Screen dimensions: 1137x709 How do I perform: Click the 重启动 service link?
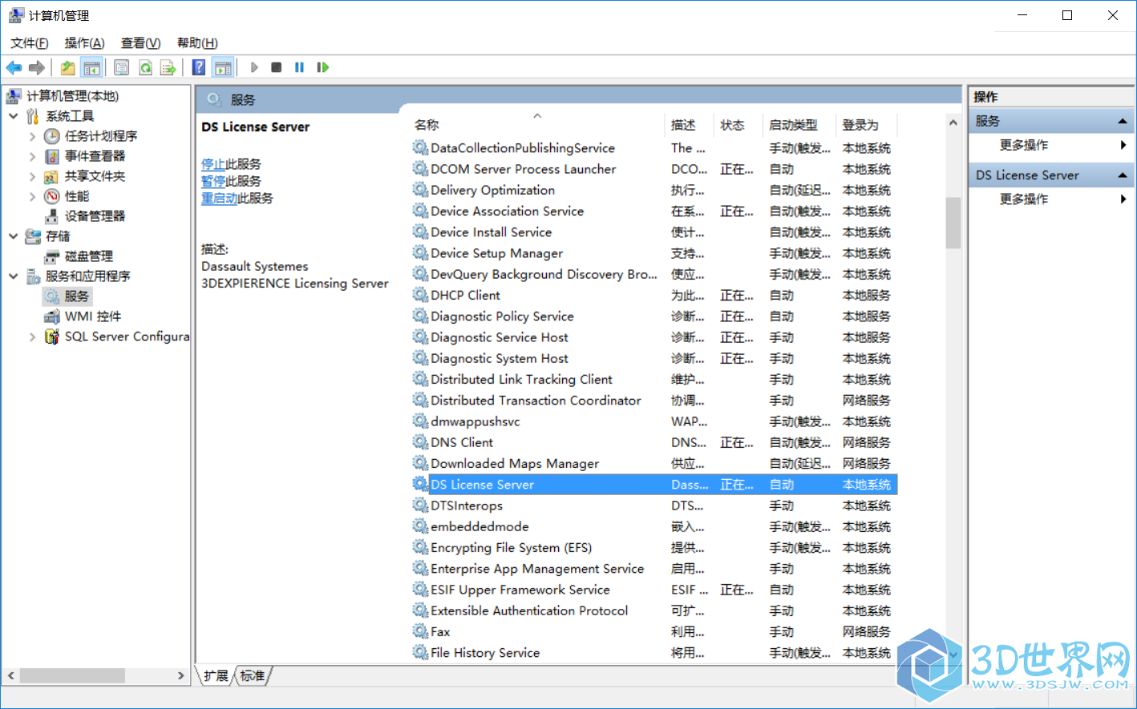(219, 198)
